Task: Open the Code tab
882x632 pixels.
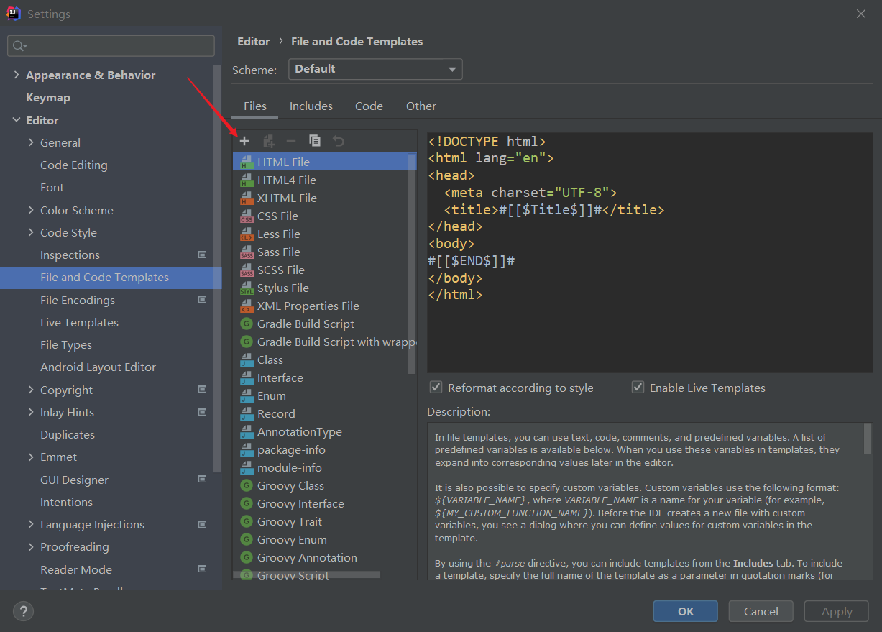Action: tap(369, 106)
